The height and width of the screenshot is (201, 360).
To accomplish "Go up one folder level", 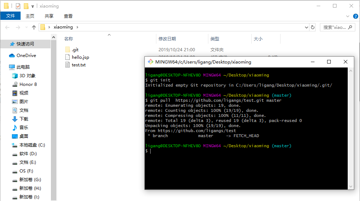I will (x=34, y=27).
